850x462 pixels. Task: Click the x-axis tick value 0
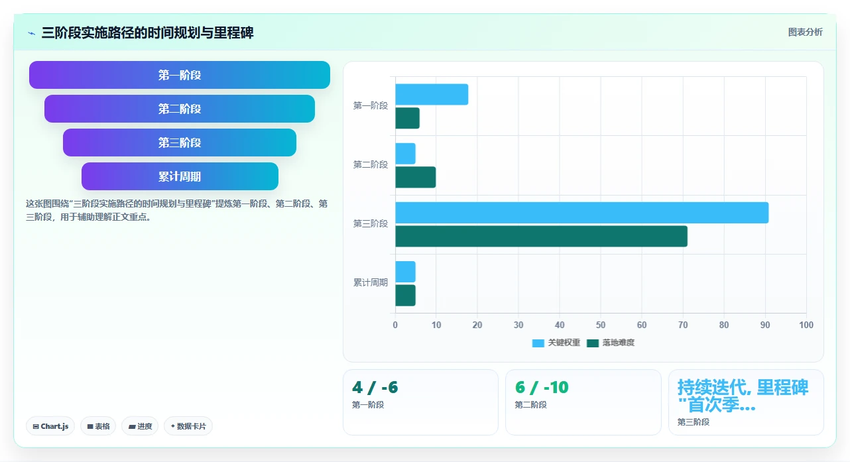[395, 325]
